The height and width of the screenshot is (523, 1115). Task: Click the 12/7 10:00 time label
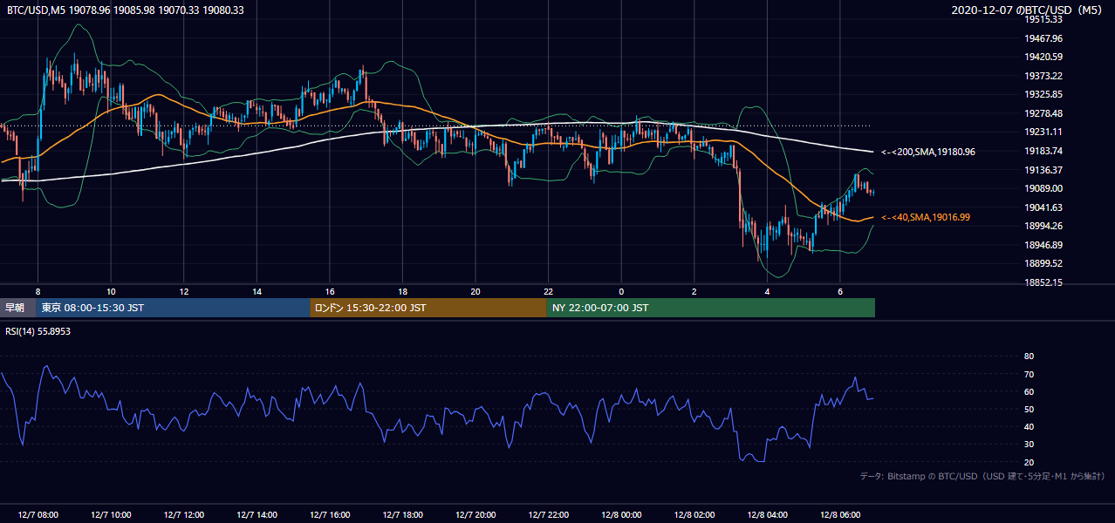[111, 515]
